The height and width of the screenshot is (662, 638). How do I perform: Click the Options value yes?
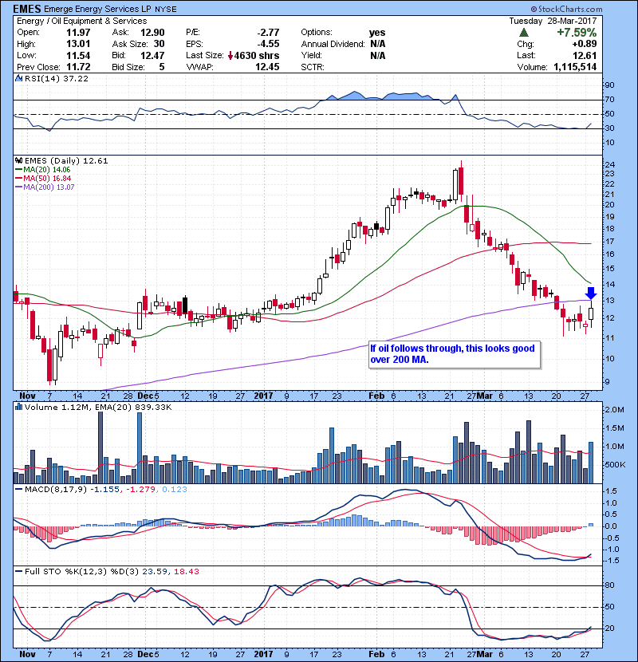(x=377, y=33)
